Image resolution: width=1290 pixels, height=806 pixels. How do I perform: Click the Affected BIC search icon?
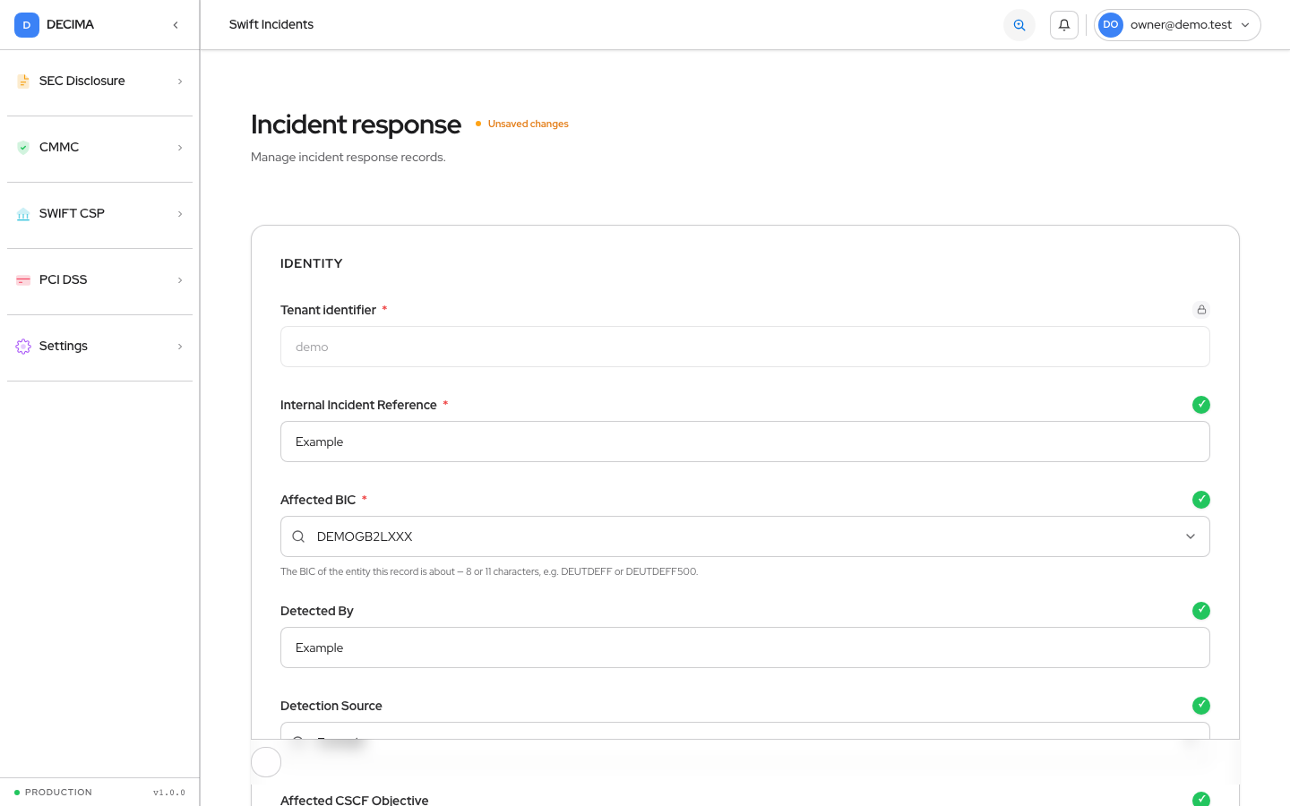click(298, 536)
